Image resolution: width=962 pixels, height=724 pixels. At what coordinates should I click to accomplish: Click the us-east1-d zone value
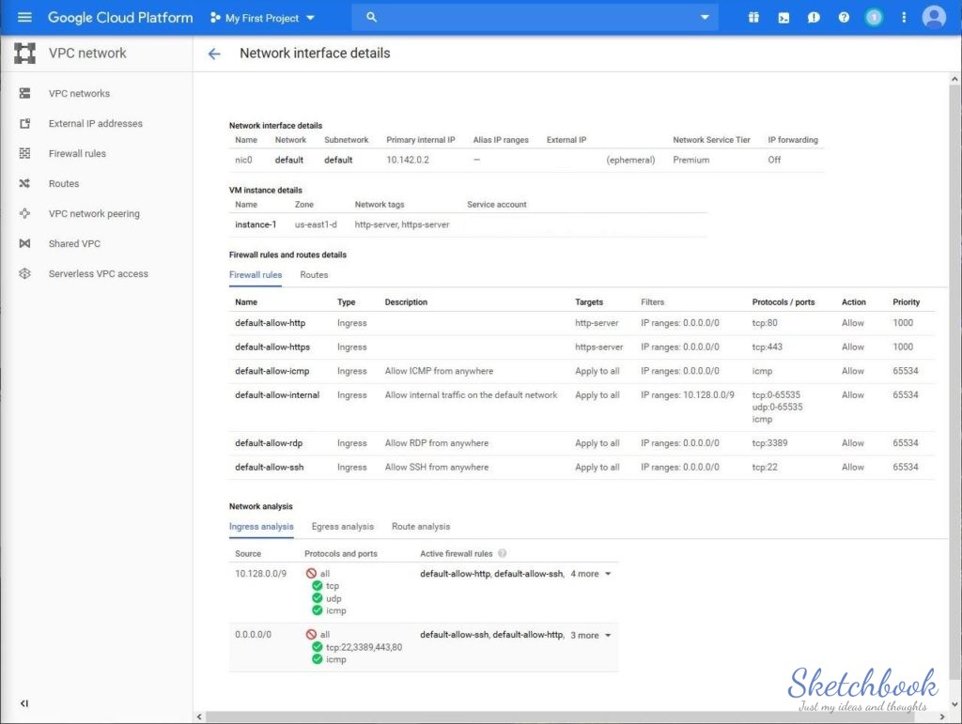(x=316, y=225)
